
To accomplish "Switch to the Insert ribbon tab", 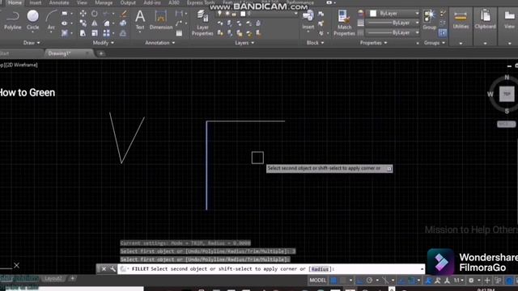I will [x=36, y=2].
